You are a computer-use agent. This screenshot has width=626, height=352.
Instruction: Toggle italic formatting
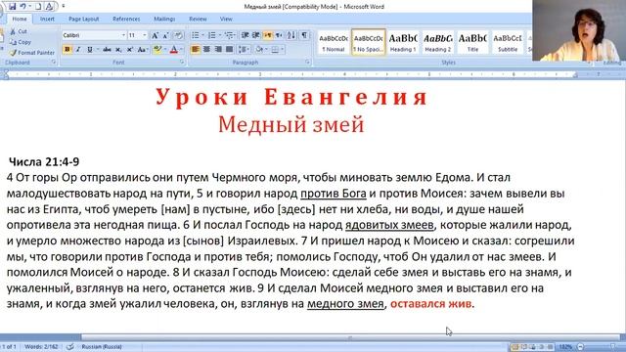(x=78, y=50)
